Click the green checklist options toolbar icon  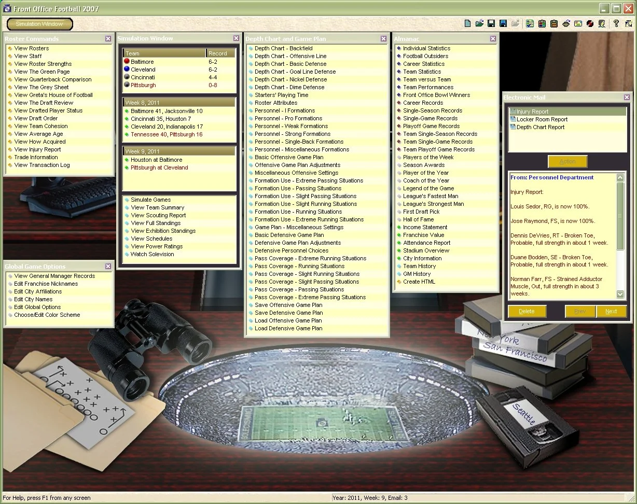click(x=530, y=23)
